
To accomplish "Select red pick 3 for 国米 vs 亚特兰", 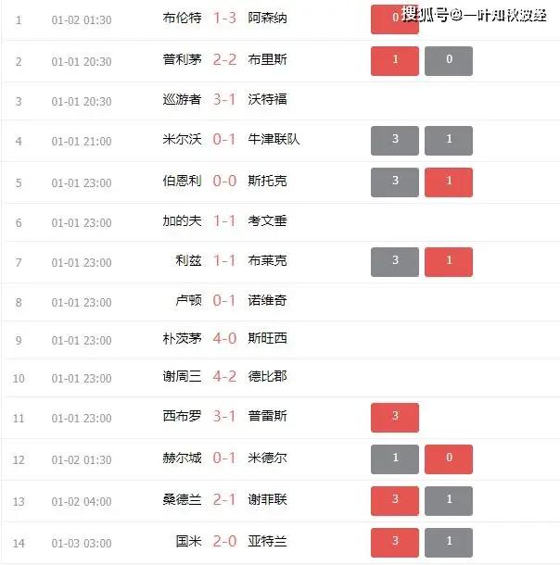I will click(395, 543).
